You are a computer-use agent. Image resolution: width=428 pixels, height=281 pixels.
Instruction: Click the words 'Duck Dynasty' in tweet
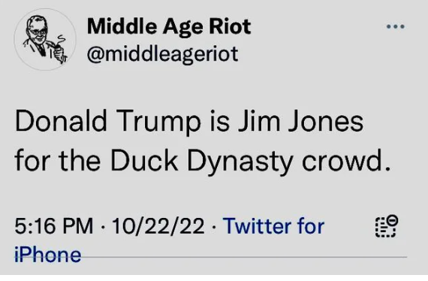point(201,161)
